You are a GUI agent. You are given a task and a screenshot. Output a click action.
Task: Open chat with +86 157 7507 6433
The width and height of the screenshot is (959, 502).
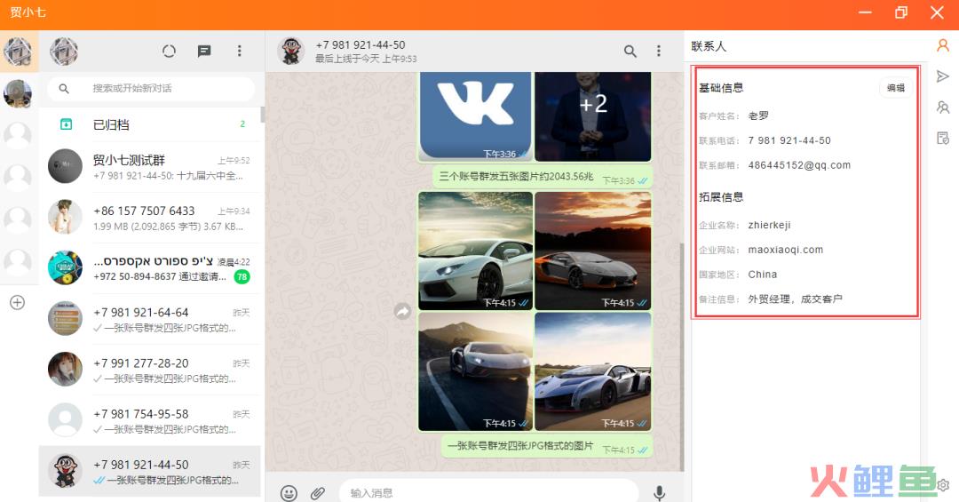pyautogui.click(x=150, y=218)
